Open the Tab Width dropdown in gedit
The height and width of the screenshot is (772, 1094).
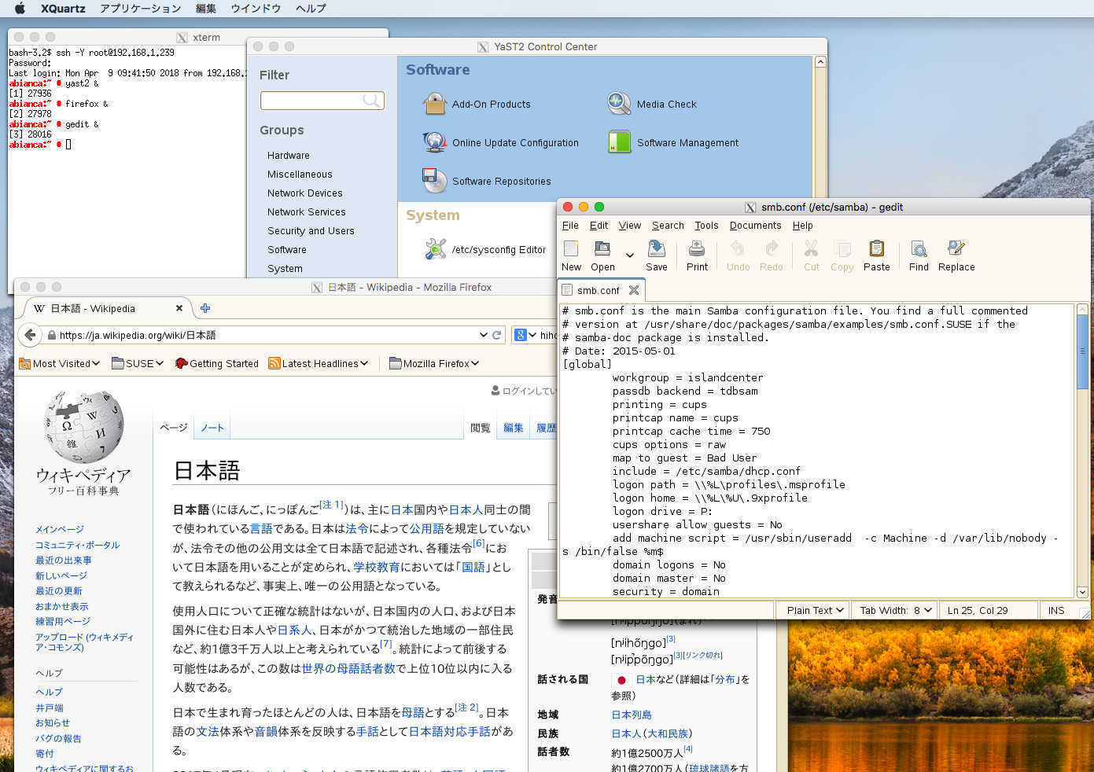[x=895, y=610]
